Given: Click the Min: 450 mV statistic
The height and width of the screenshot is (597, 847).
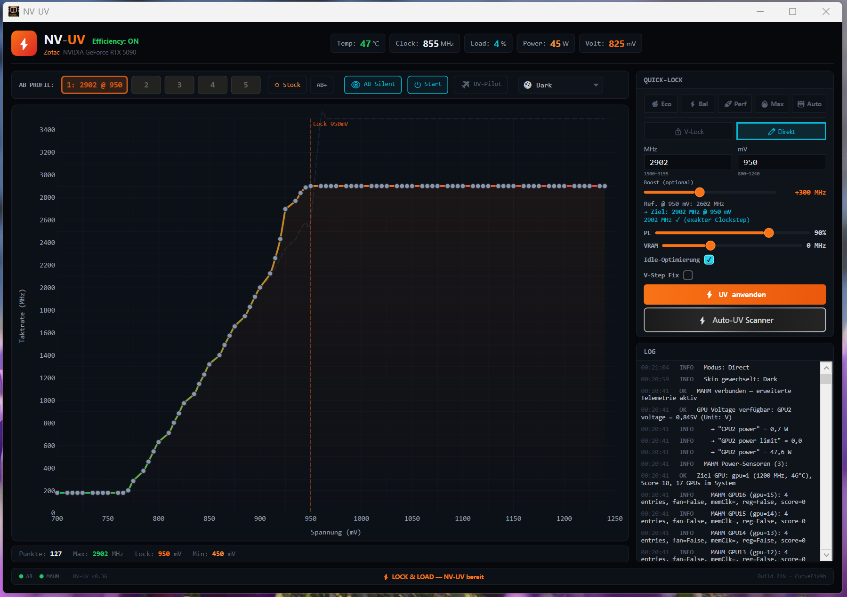Looking at the screenshot, I should [214, 554].
